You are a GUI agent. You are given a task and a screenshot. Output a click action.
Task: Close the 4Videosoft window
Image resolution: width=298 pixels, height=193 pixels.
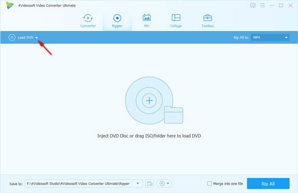pos(291,5)
